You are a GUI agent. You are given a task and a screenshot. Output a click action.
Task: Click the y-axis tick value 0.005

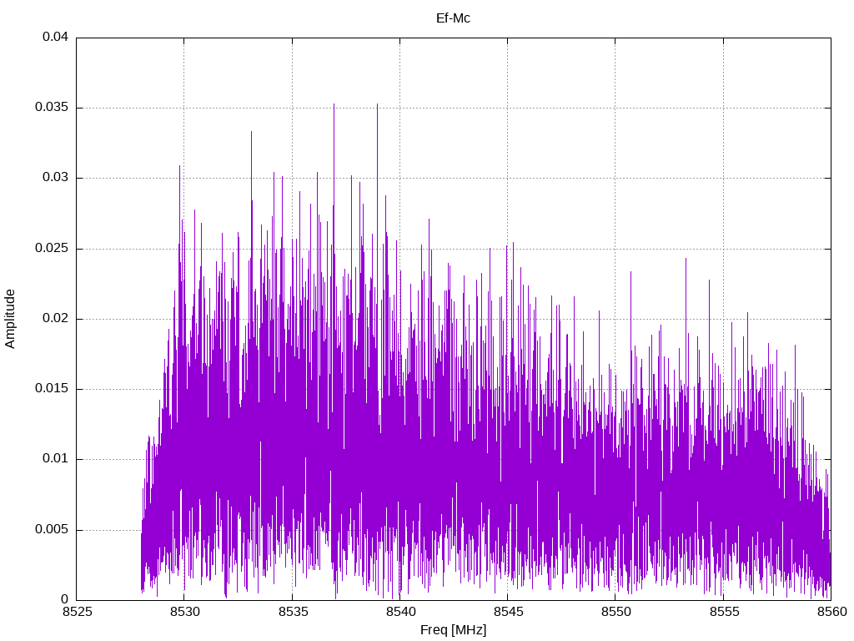click(52, 530)
